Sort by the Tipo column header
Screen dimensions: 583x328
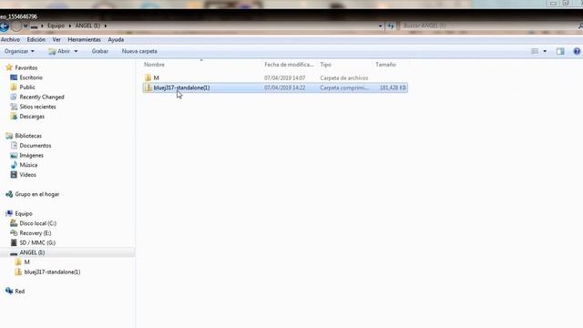pos(326,65)
